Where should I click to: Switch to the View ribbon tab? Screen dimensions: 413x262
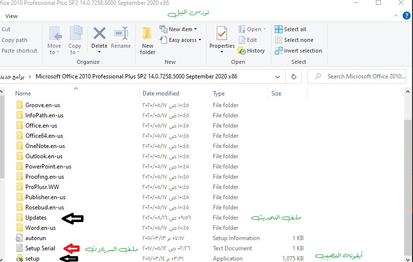11,16
